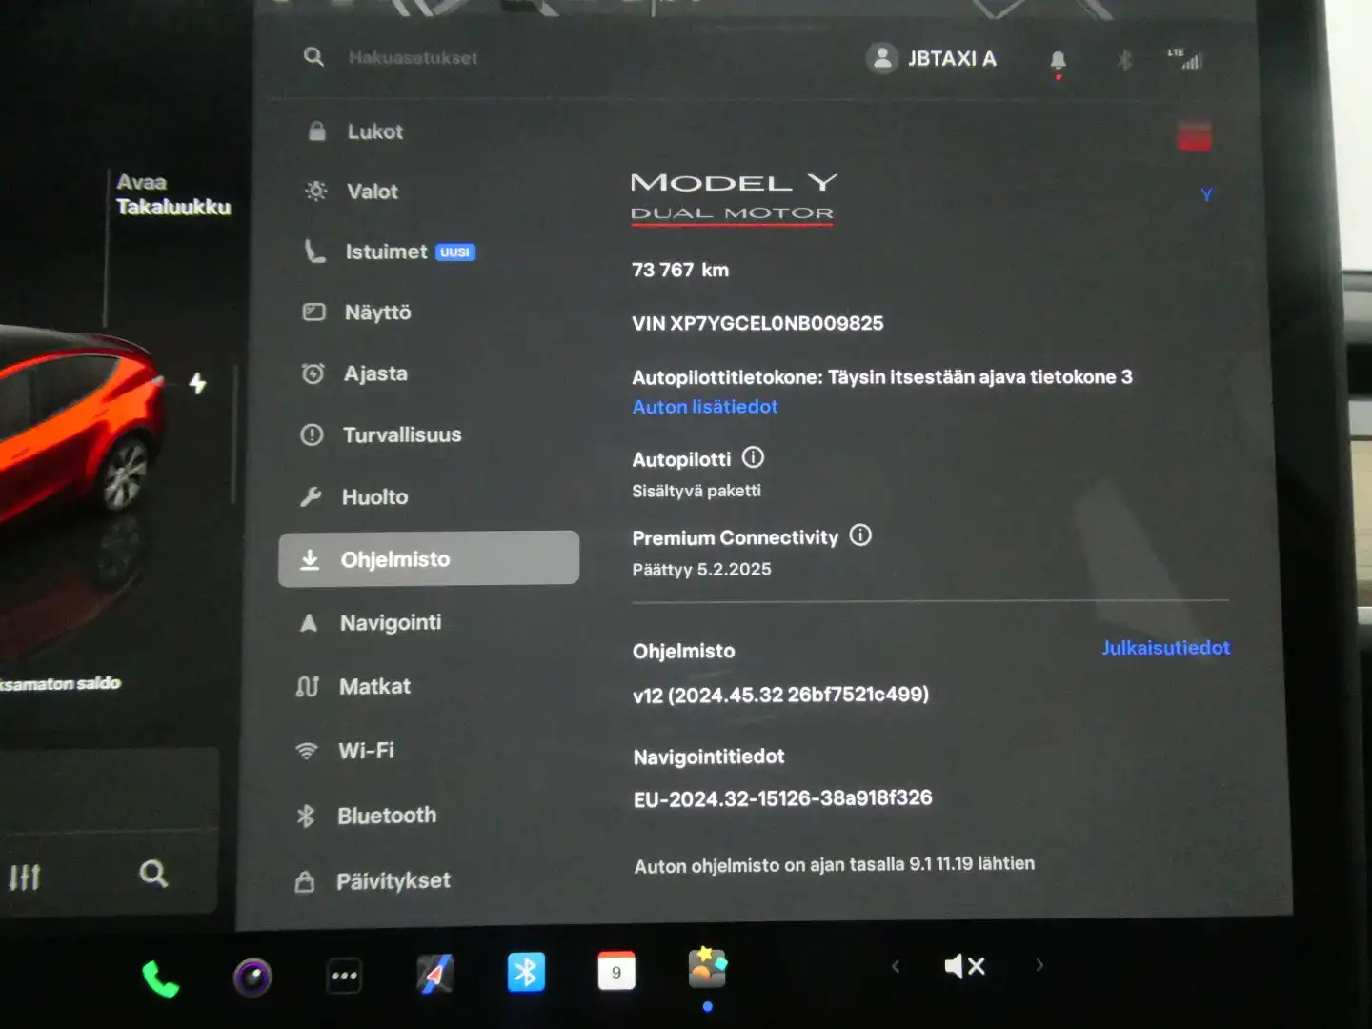Image resolution: width=1372 pixels, height=1029 pixels.
Task: Tap the 73 767 km odometer text
Action: [680, 270]
